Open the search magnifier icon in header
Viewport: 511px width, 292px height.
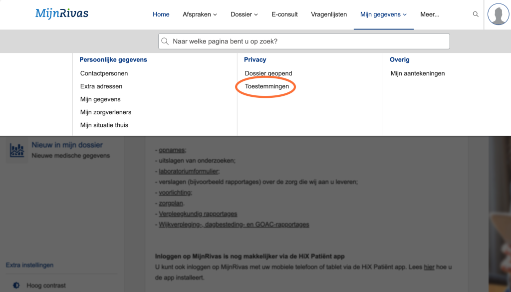[476, 14]
